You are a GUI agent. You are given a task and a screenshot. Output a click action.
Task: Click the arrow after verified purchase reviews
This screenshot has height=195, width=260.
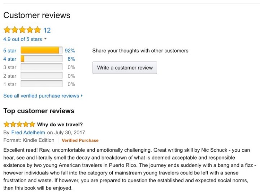[82, 96]
